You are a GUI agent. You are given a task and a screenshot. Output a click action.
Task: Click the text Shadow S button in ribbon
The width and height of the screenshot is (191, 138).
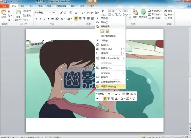coord(48,19)
